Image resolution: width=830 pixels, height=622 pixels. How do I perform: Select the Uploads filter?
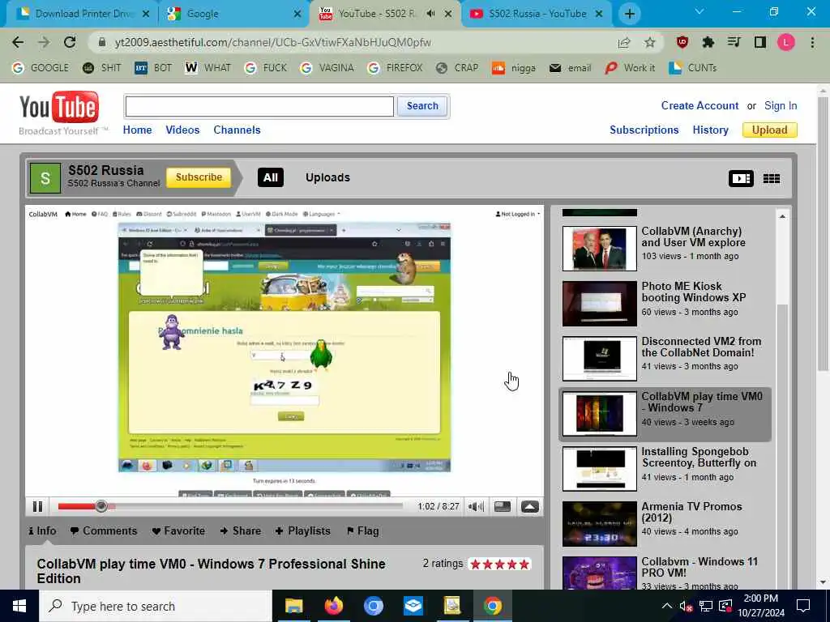(327, 177)
